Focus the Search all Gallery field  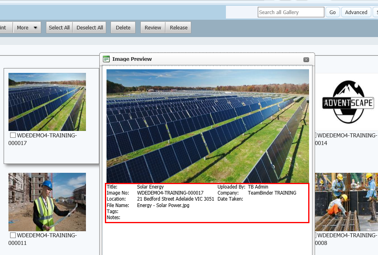pyautogui.click(x=290, y=12)
